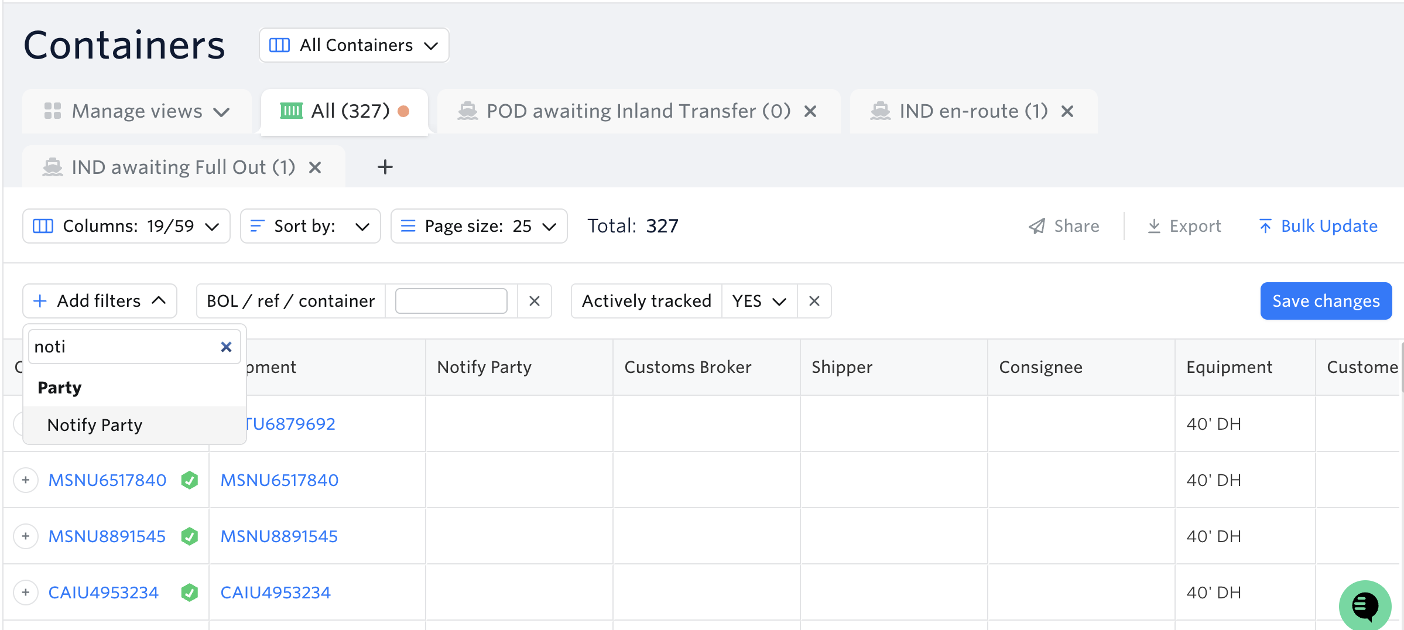Open container link CAIU4953234 in first column

point(104,593)
